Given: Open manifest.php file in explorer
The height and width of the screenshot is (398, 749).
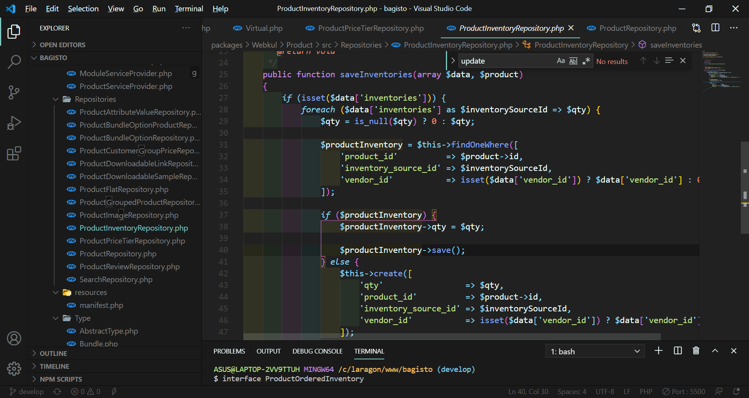Looking at the screenshot, I should [101, 305].
